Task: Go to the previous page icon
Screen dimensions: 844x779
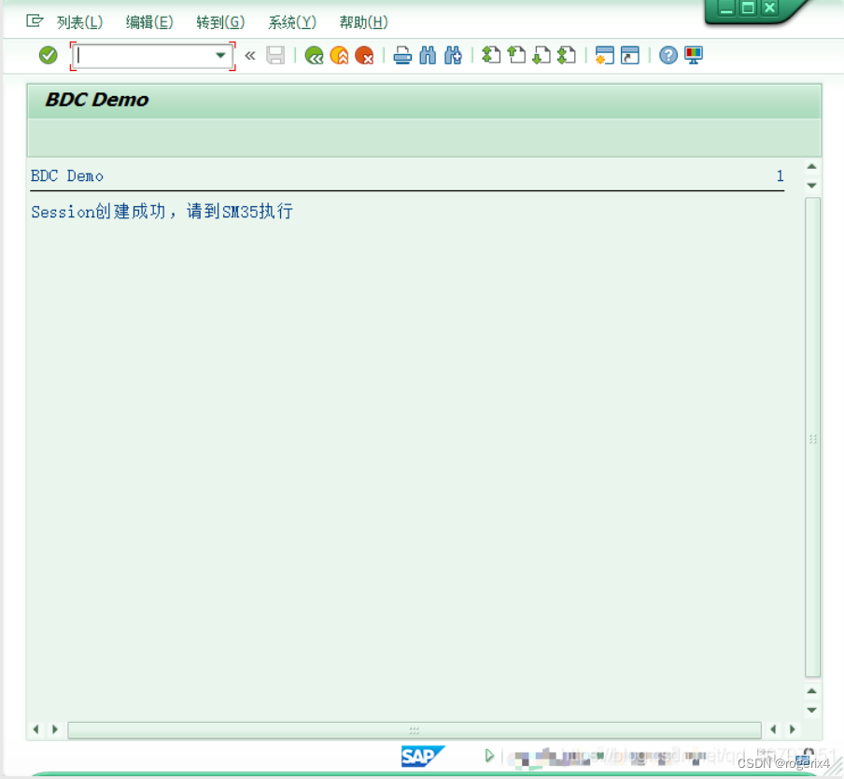Action: click(x=516, y=55)
